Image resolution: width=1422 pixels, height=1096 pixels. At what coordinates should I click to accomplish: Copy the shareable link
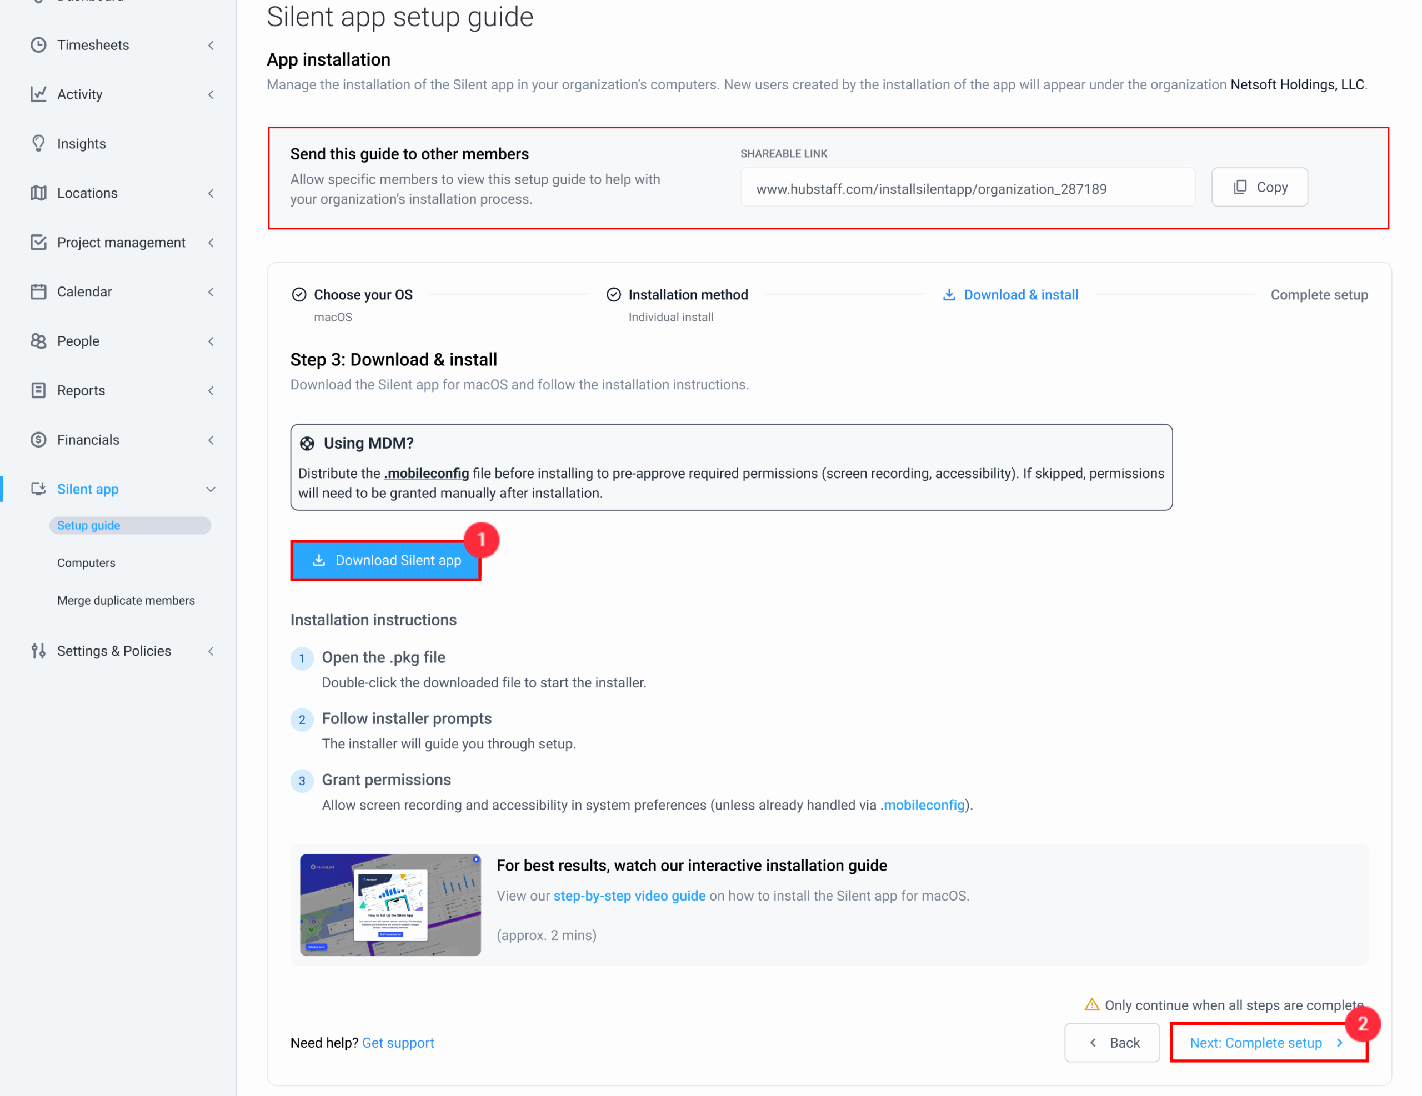pos(1259,188)
